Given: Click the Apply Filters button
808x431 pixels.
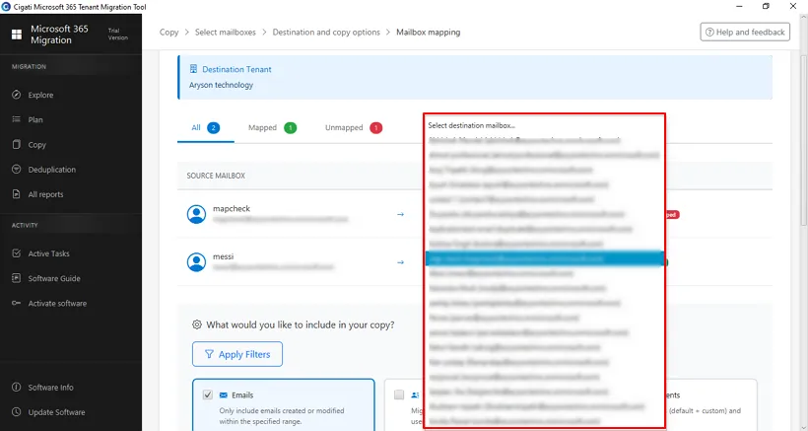Looking at the screenshot, I should [x=237, y=354].
